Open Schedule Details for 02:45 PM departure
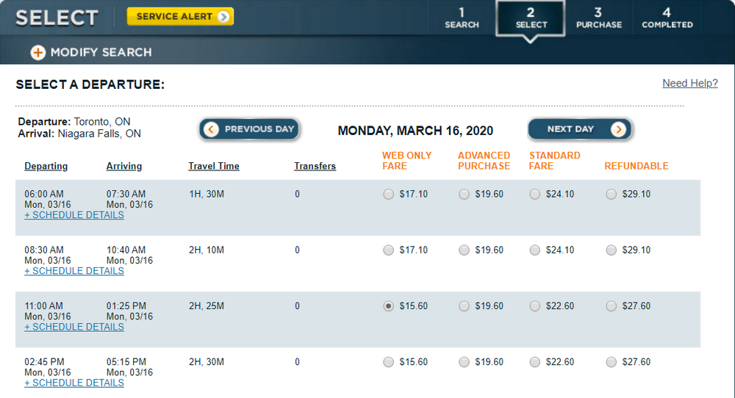This screenshot has width=735, height=398. [74, 383]
